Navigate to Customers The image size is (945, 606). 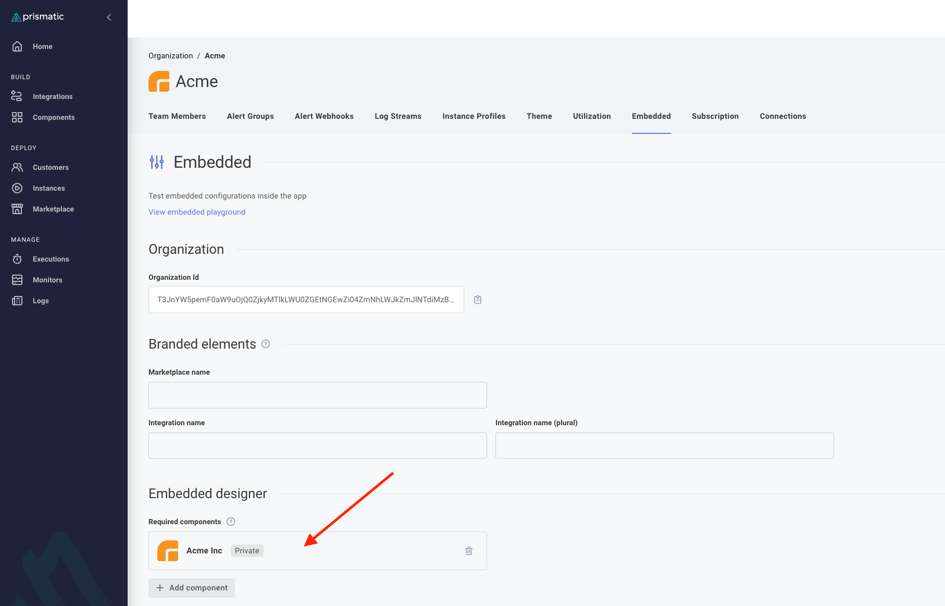(x=51, y=167)
